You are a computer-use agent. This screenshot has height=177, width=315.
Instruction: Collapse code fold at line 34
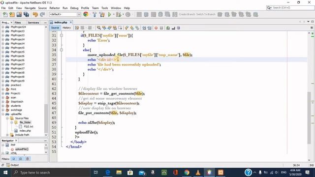pyautogui.click(x=62, y=50)
